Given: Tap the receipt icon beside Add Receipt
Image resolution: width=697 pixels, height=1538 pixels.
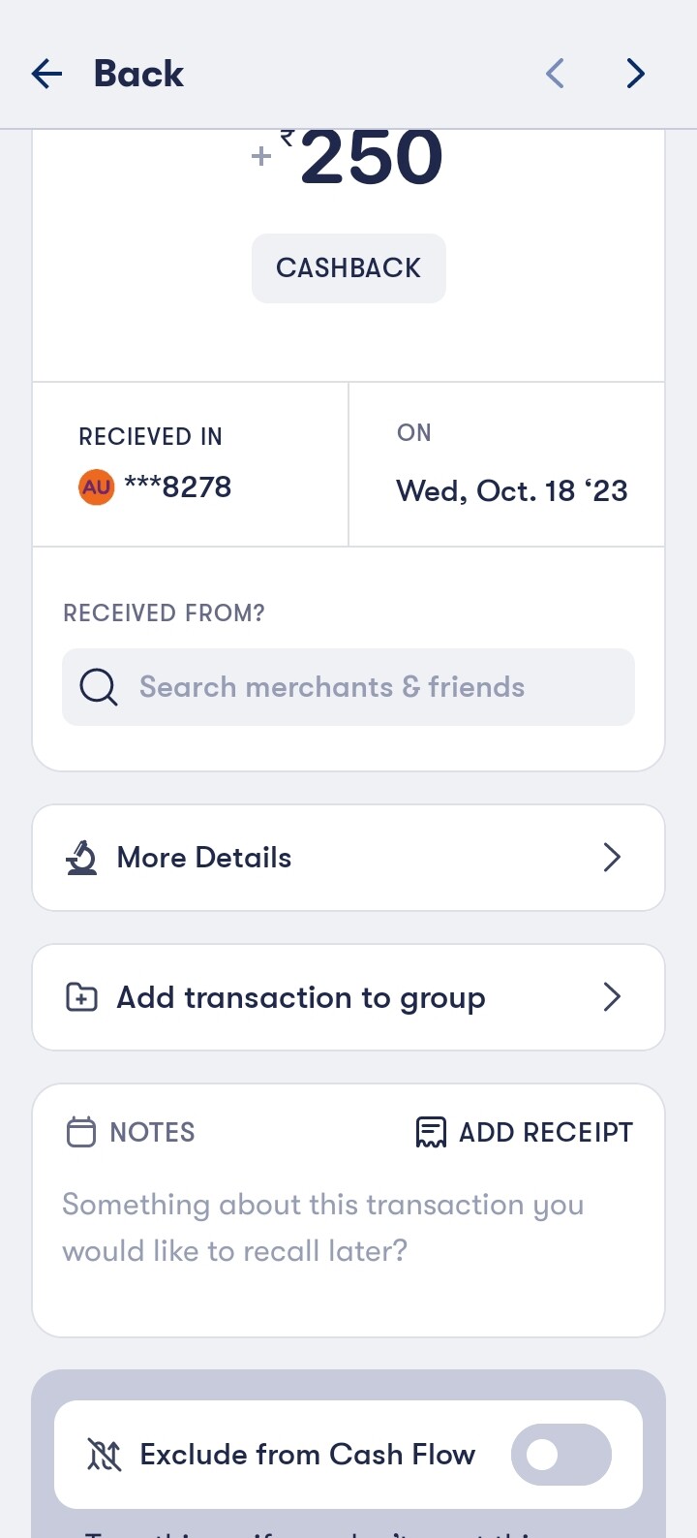Looking at the screenshot, I should pyautogui.click(x=431, y=1132).
